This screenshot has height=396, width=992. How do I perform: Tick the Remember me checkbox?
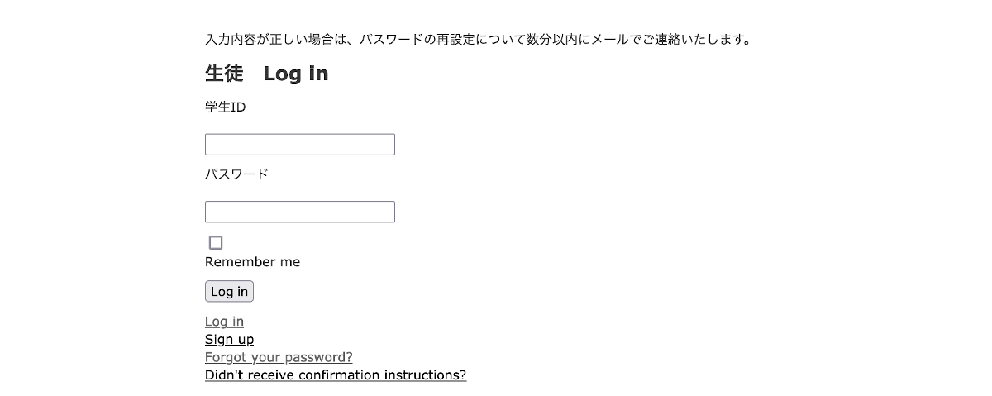coord(216,243)
